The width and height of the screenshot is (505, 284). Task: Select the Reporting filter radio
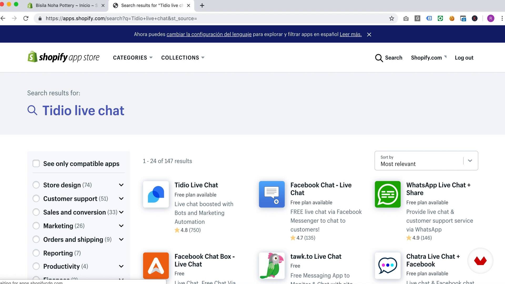(36, 253)
